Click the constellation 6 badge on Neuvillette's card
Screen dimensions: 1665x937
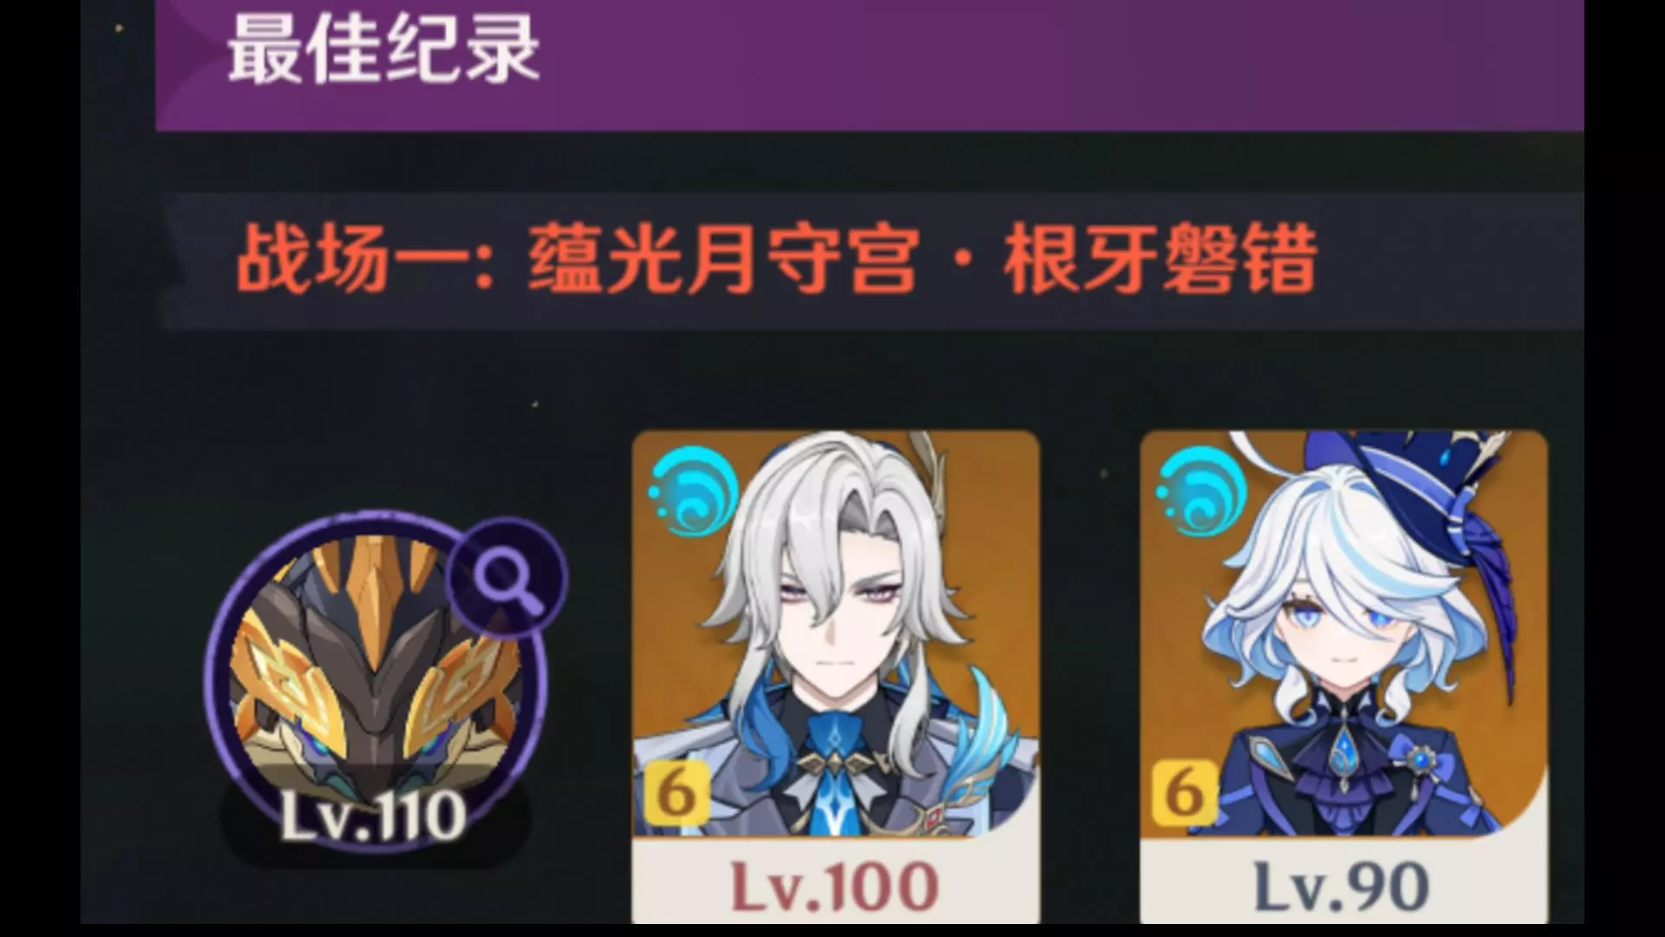click(676, 792)
